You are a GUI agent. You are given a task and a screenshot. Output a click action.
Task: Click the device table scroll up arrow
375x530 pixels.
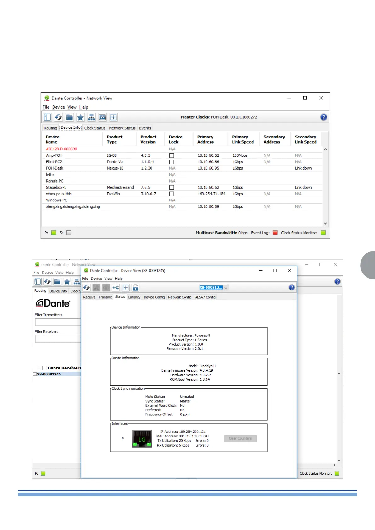325,149
